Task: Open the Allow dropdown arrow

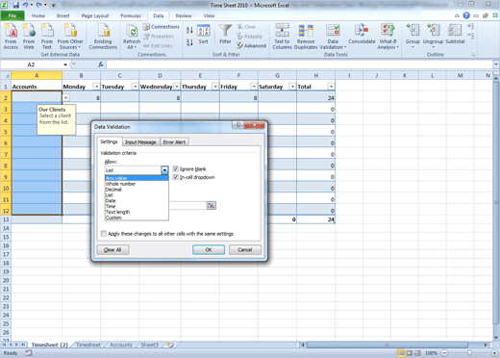Action: click(164, 170)
